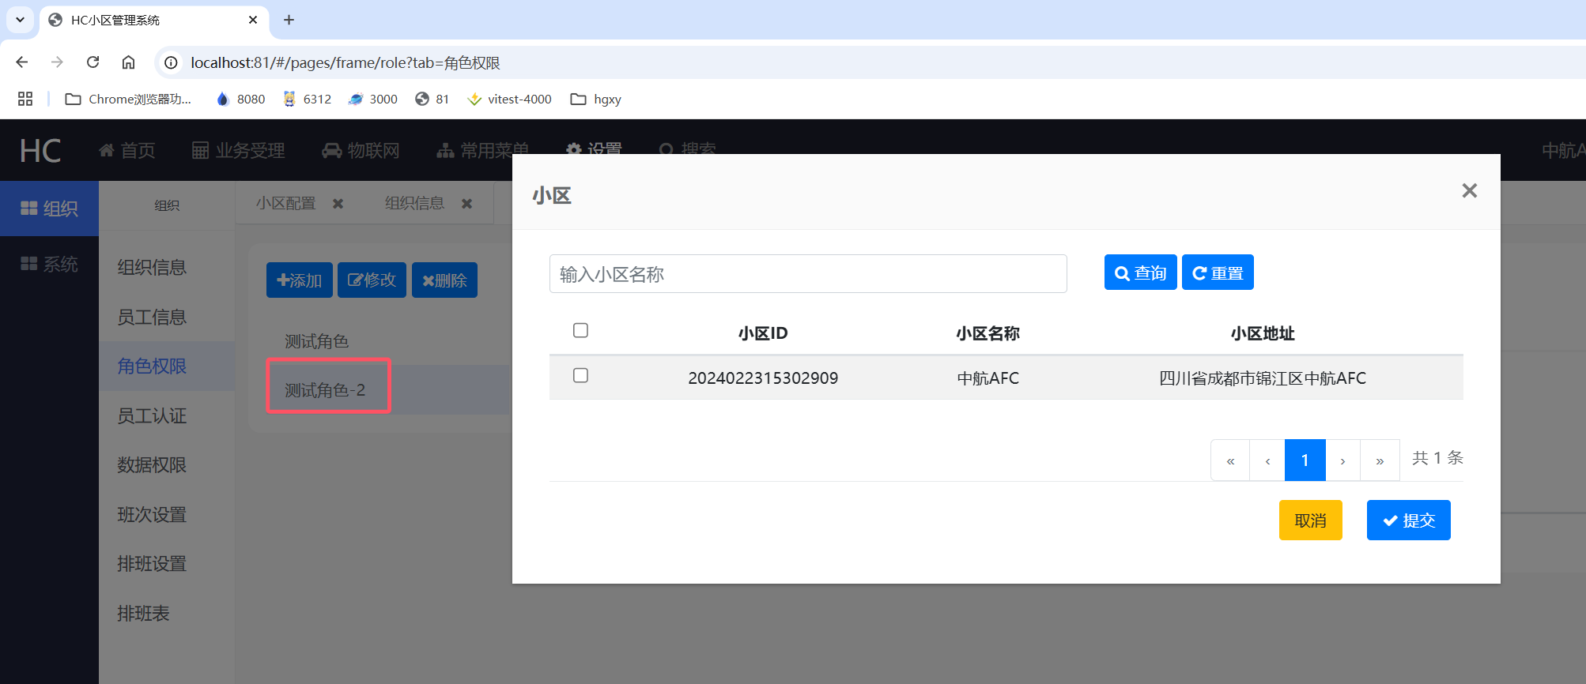This screenshot has width=1586, height=684.
Task: Open 班次设置 in the side menu
Action: coord(152,514)
